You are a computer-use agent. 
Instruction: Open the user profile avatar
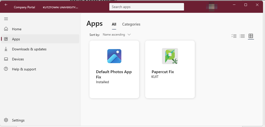pos(212,7)
